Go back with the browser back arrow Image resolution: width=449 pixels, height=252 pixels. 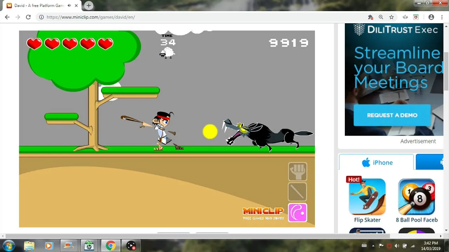coord(7,17)
